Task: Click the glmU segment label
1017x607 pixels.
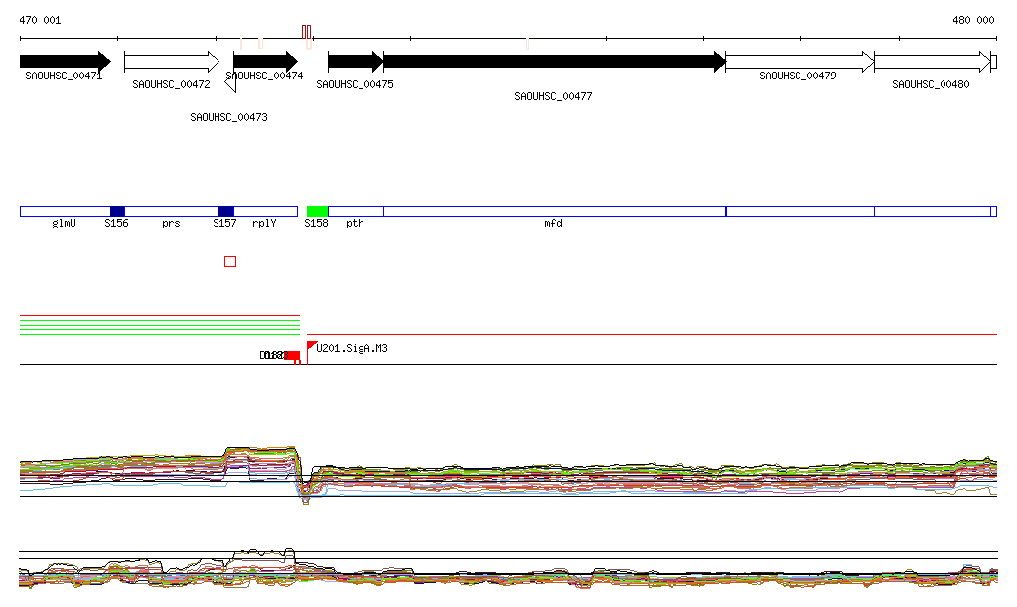Action: [x=64, y=224]
